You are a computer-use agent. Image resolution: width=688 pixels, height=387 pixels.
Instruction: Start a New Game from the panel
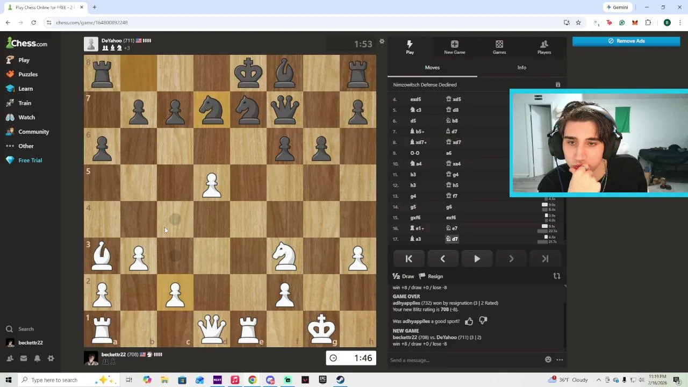coord(454,47)
